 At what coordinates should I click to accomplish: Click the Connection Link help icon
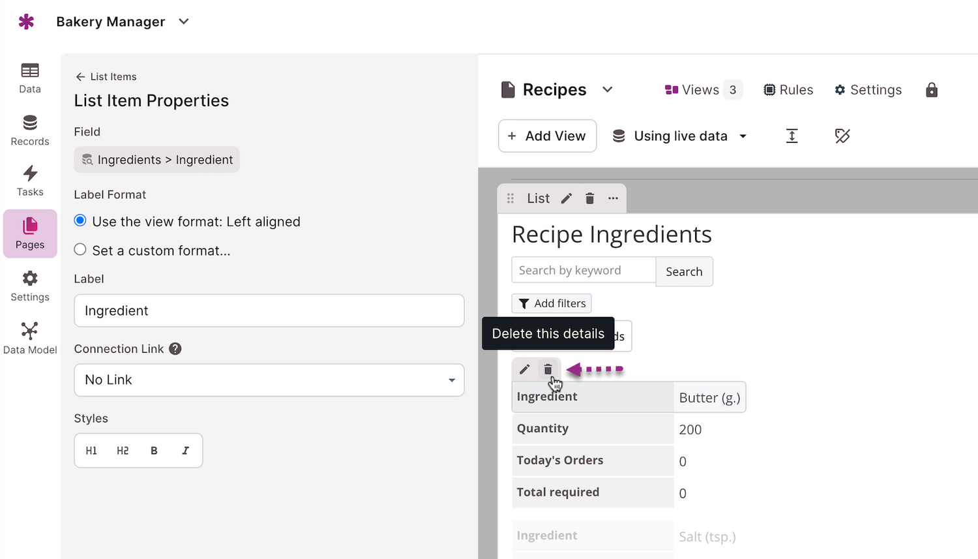(175, 349)
